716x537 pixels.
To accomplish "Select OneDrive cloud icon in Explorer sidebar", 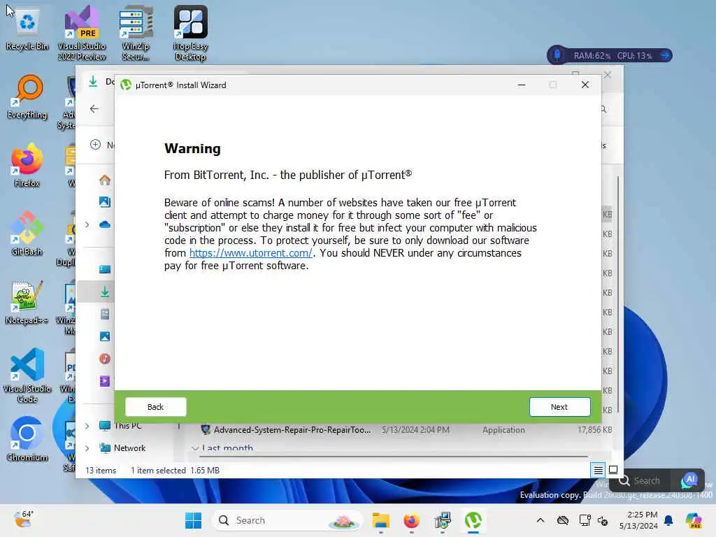I will (x=105, y=224).
